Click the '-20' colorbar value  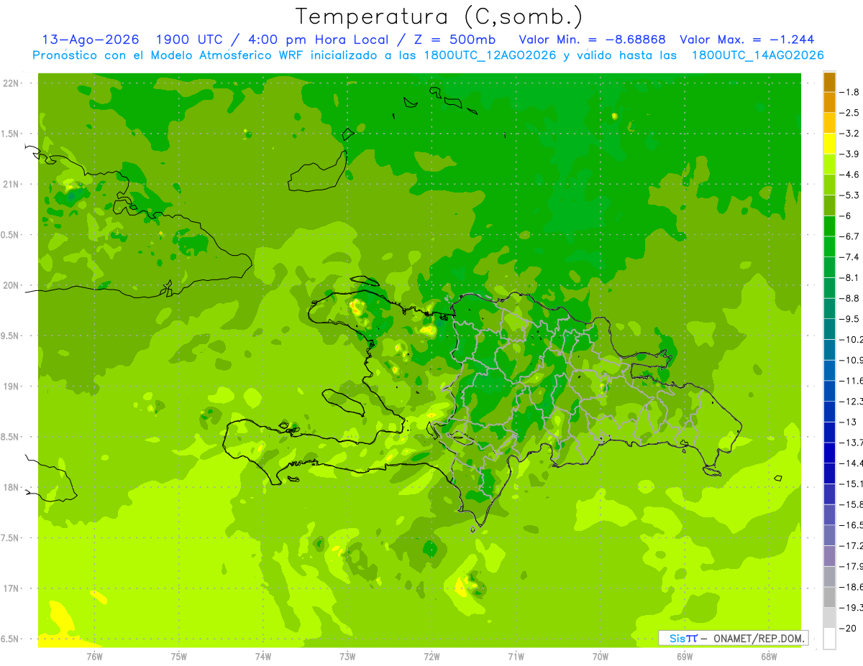[847, 628]
